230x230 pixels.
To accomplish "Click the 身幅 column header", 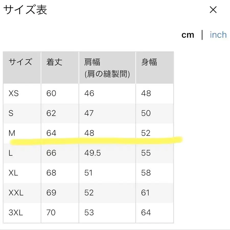I will (150, 61).
